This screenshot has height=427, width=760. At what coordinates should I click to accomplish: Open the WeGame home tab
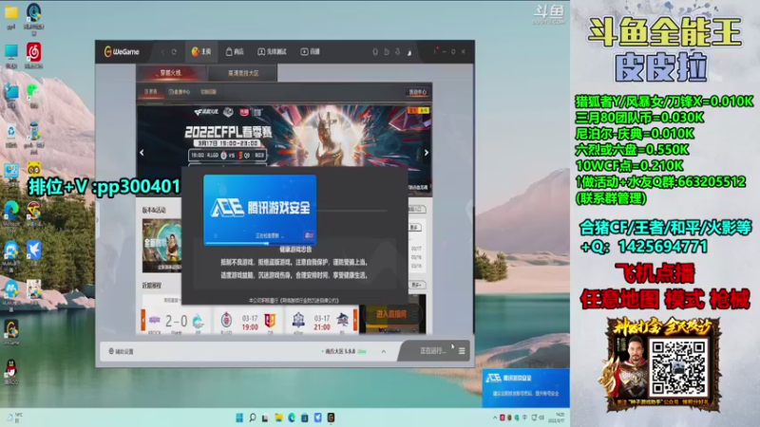coord(201,52)
